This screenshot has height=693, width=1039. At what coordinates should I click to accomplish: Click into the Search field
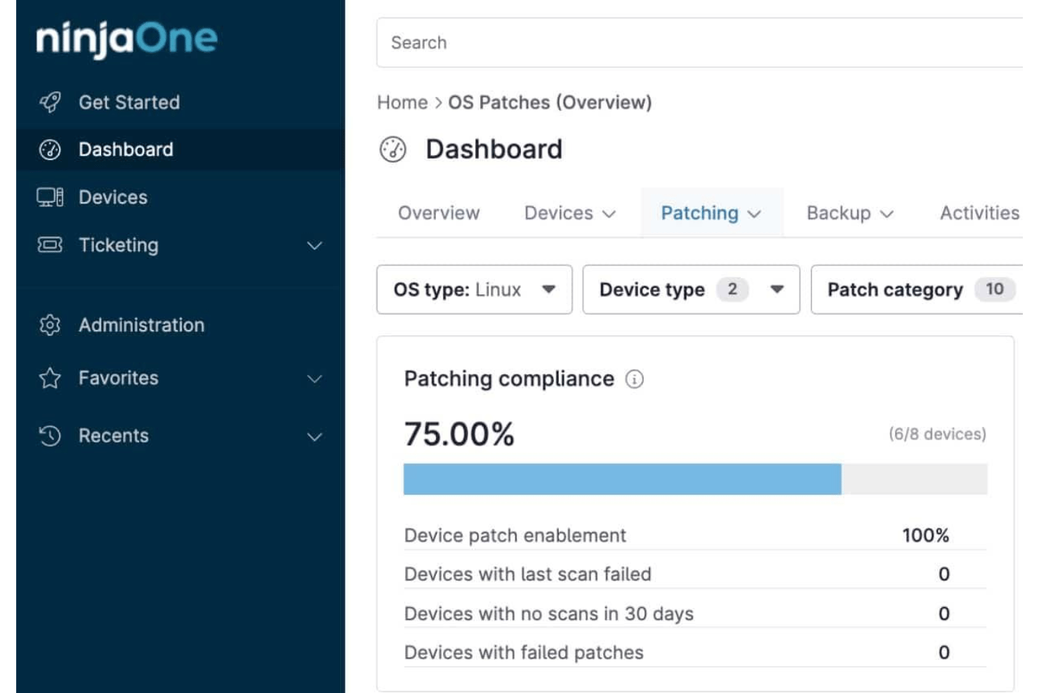pyautogui.click(x=699, y=43)
